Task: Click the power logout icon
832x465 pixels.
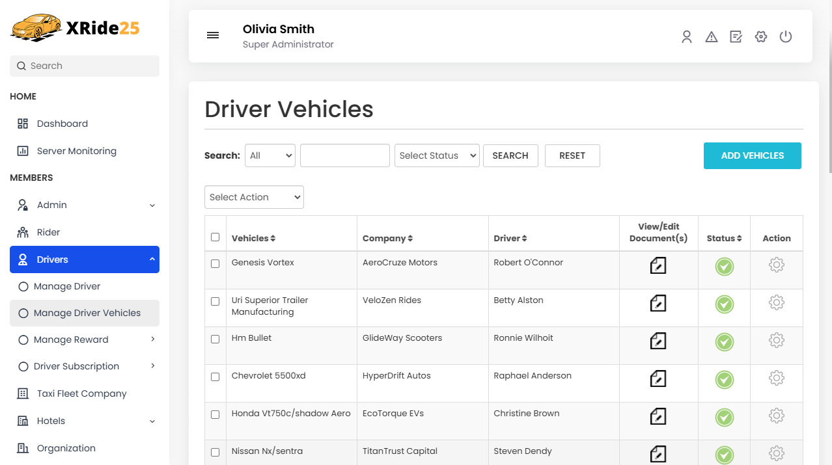Action: [x=786, y=37]
